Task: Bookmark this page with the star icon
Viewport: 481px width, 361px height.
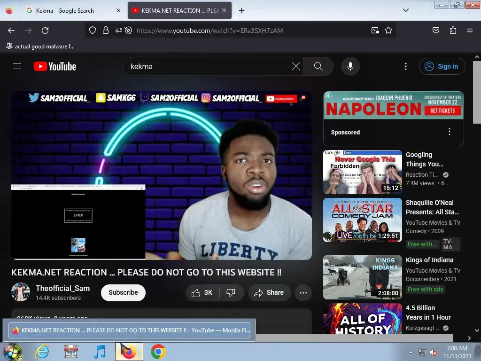Action: 388,30
